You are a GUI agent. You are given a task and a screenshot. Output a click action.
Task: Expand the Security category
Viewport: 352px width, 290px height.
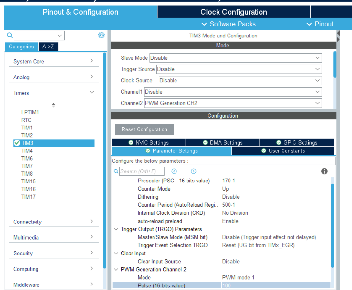tap(54, 253)
